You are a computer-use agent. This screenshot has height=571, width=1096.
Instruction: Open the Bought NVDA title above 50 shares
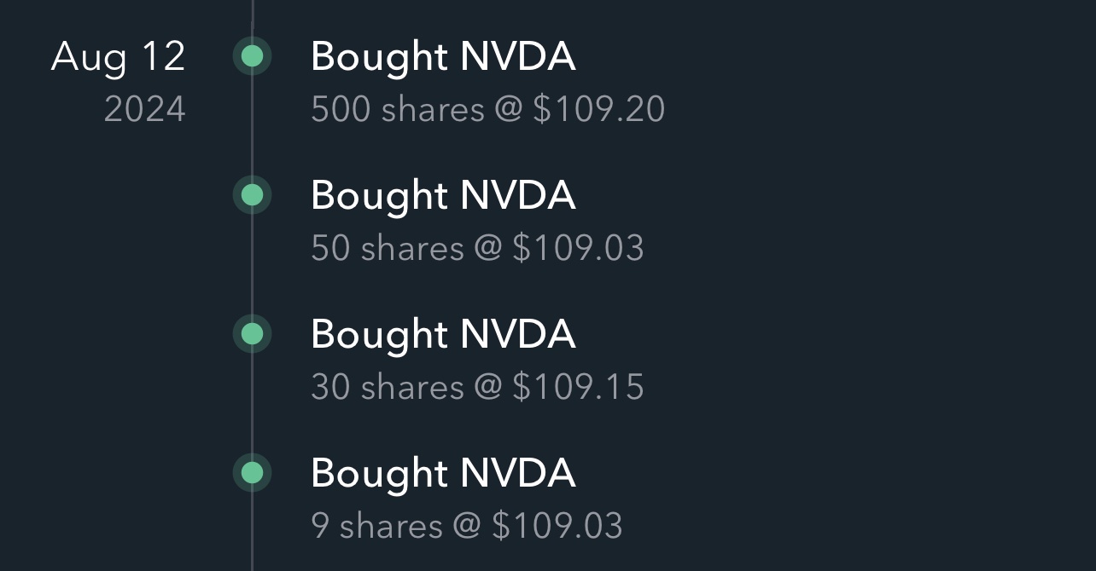point(443,195)
